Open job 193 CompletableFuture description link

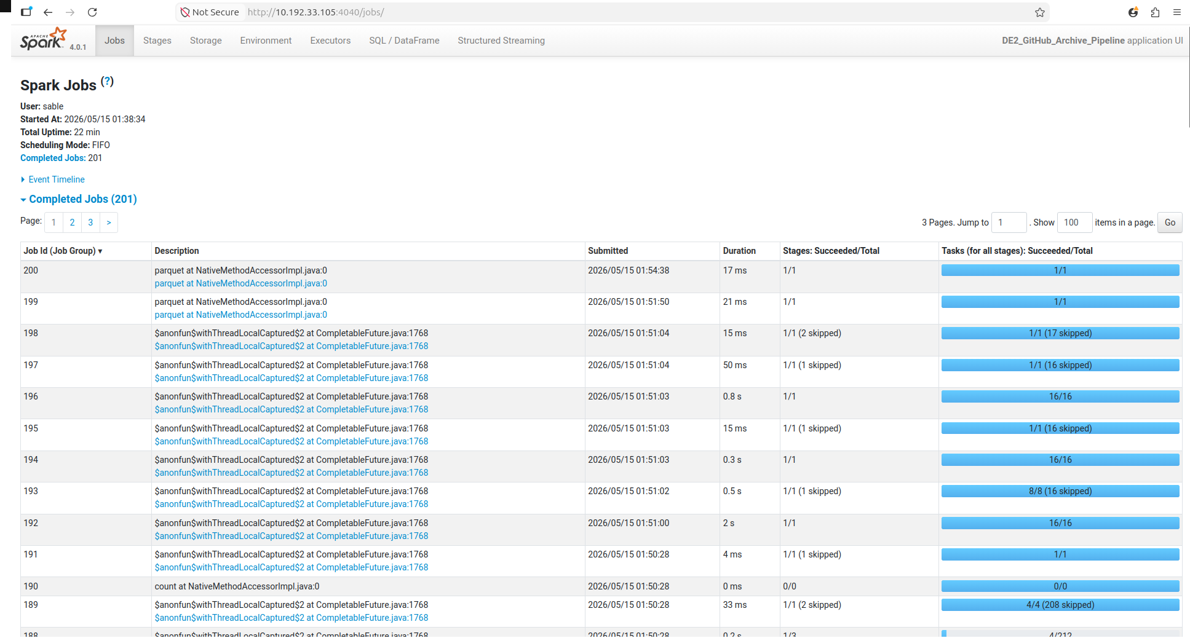pyautogui.click(x=292, y=504)
